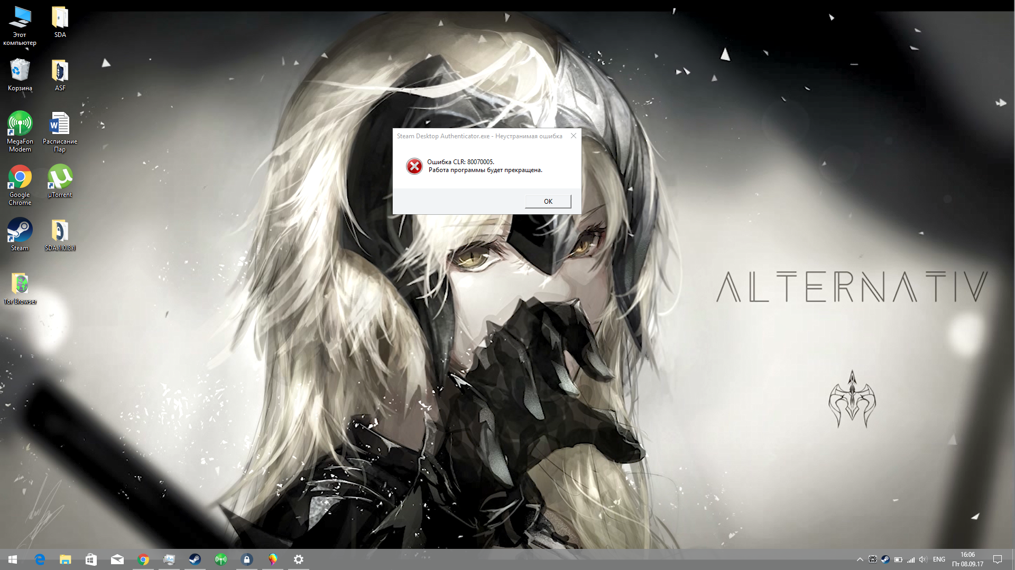The image size is (1015, 570).
Task: Click the dialog title 'Steam Desktop Authenticator.exe - Неустранимая ошибка'
Action: pos(479,136)
